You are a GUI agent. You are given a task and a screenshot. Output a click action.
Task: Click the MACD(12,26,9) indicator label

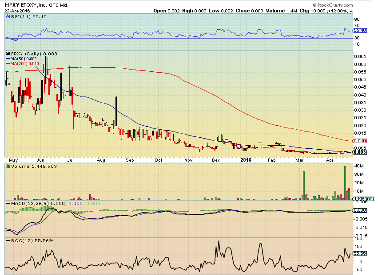point(38,204)
